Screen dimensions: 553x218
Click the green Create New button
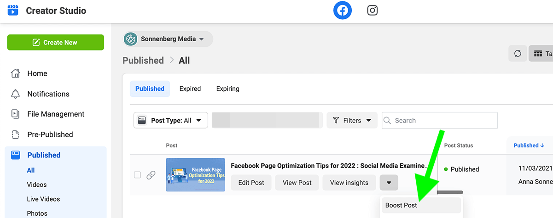pyautogui.click(x=56, y=42)
